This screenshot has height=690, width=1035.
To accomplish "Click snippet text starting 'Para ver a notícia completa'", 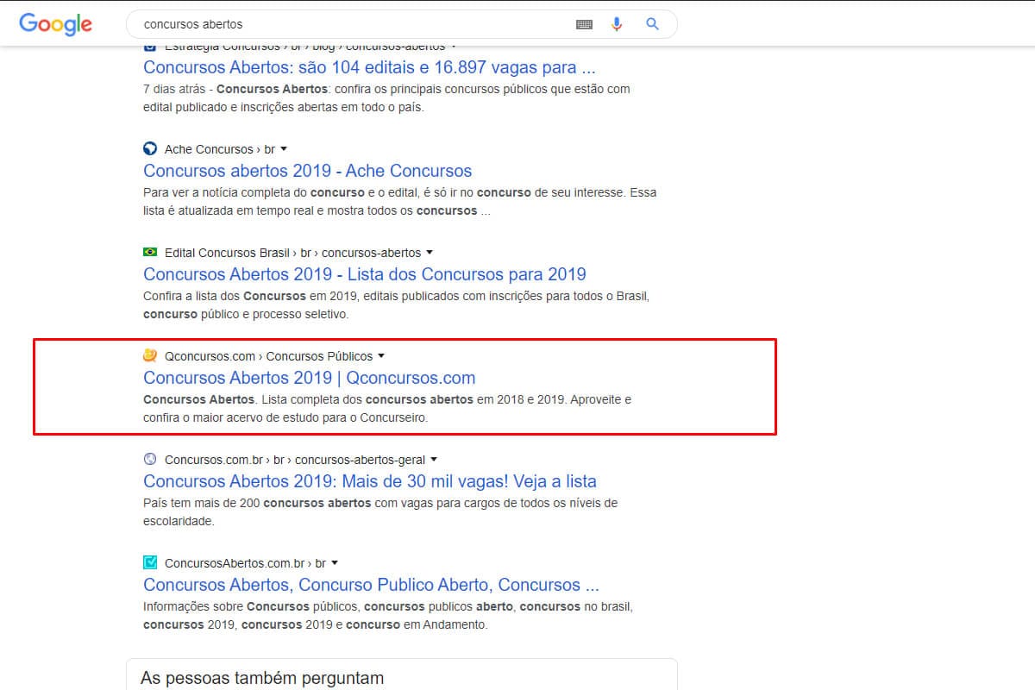I will (399, 202).
